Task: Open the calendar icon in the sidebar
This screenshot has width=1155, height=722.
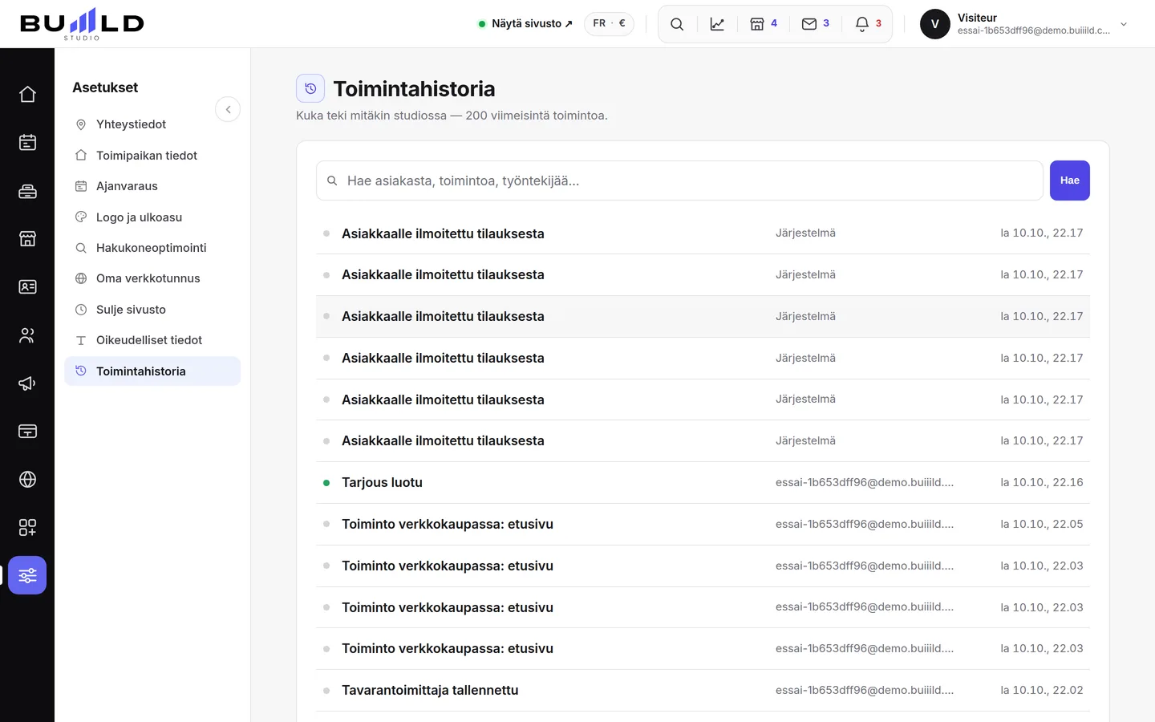Action: click(x=27, y=143)
